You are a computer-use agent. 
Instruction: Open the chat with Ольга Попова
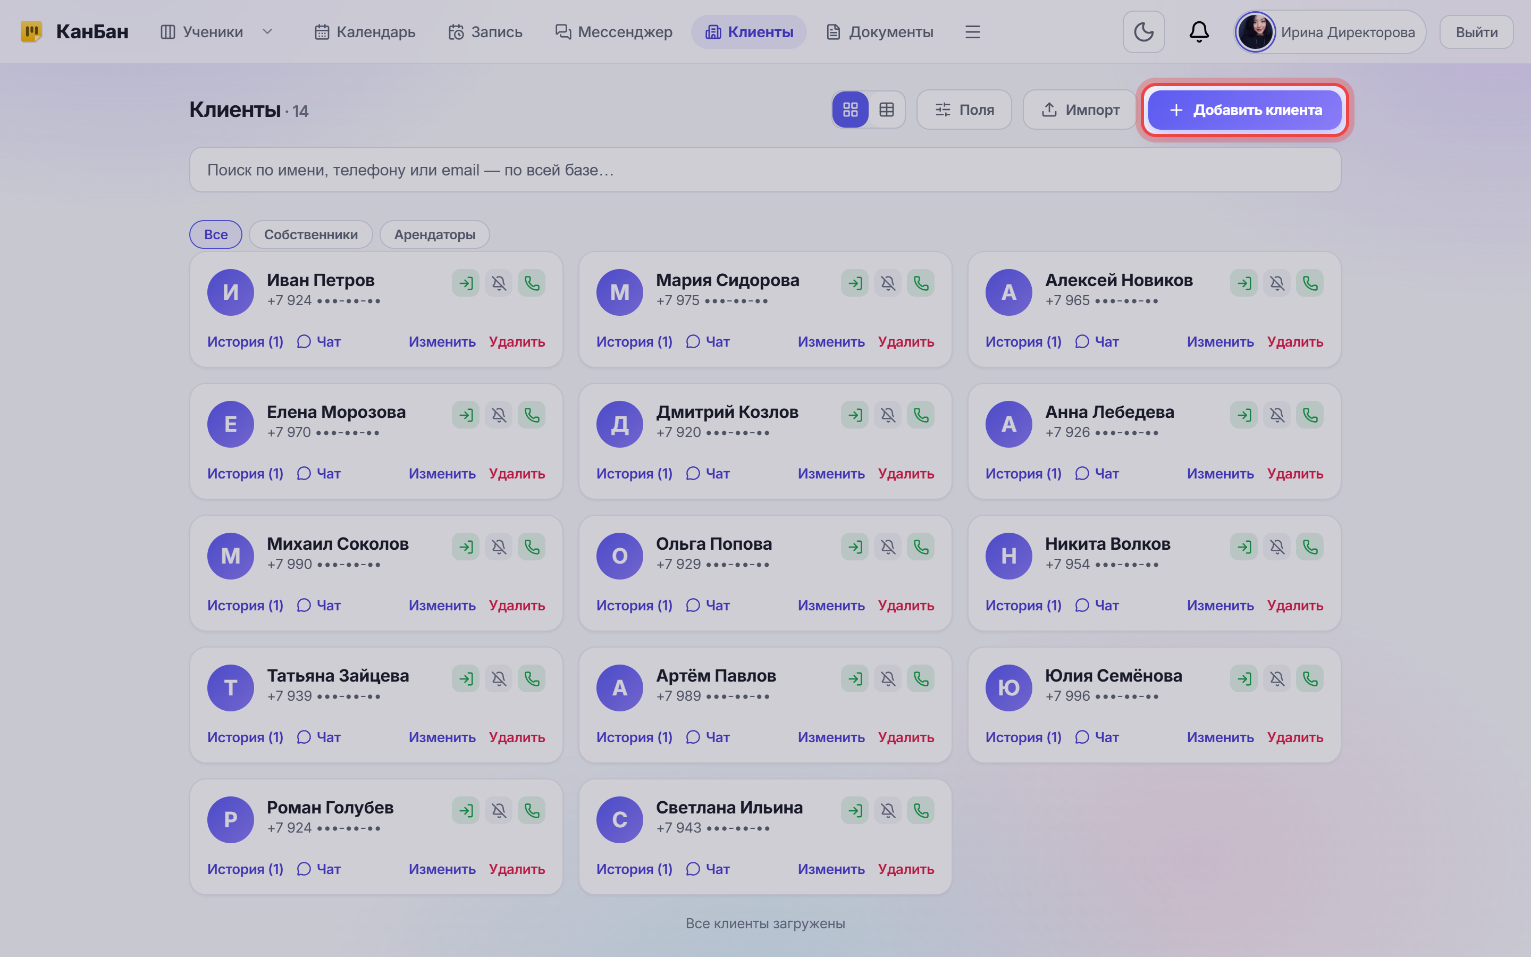point(708,605)
